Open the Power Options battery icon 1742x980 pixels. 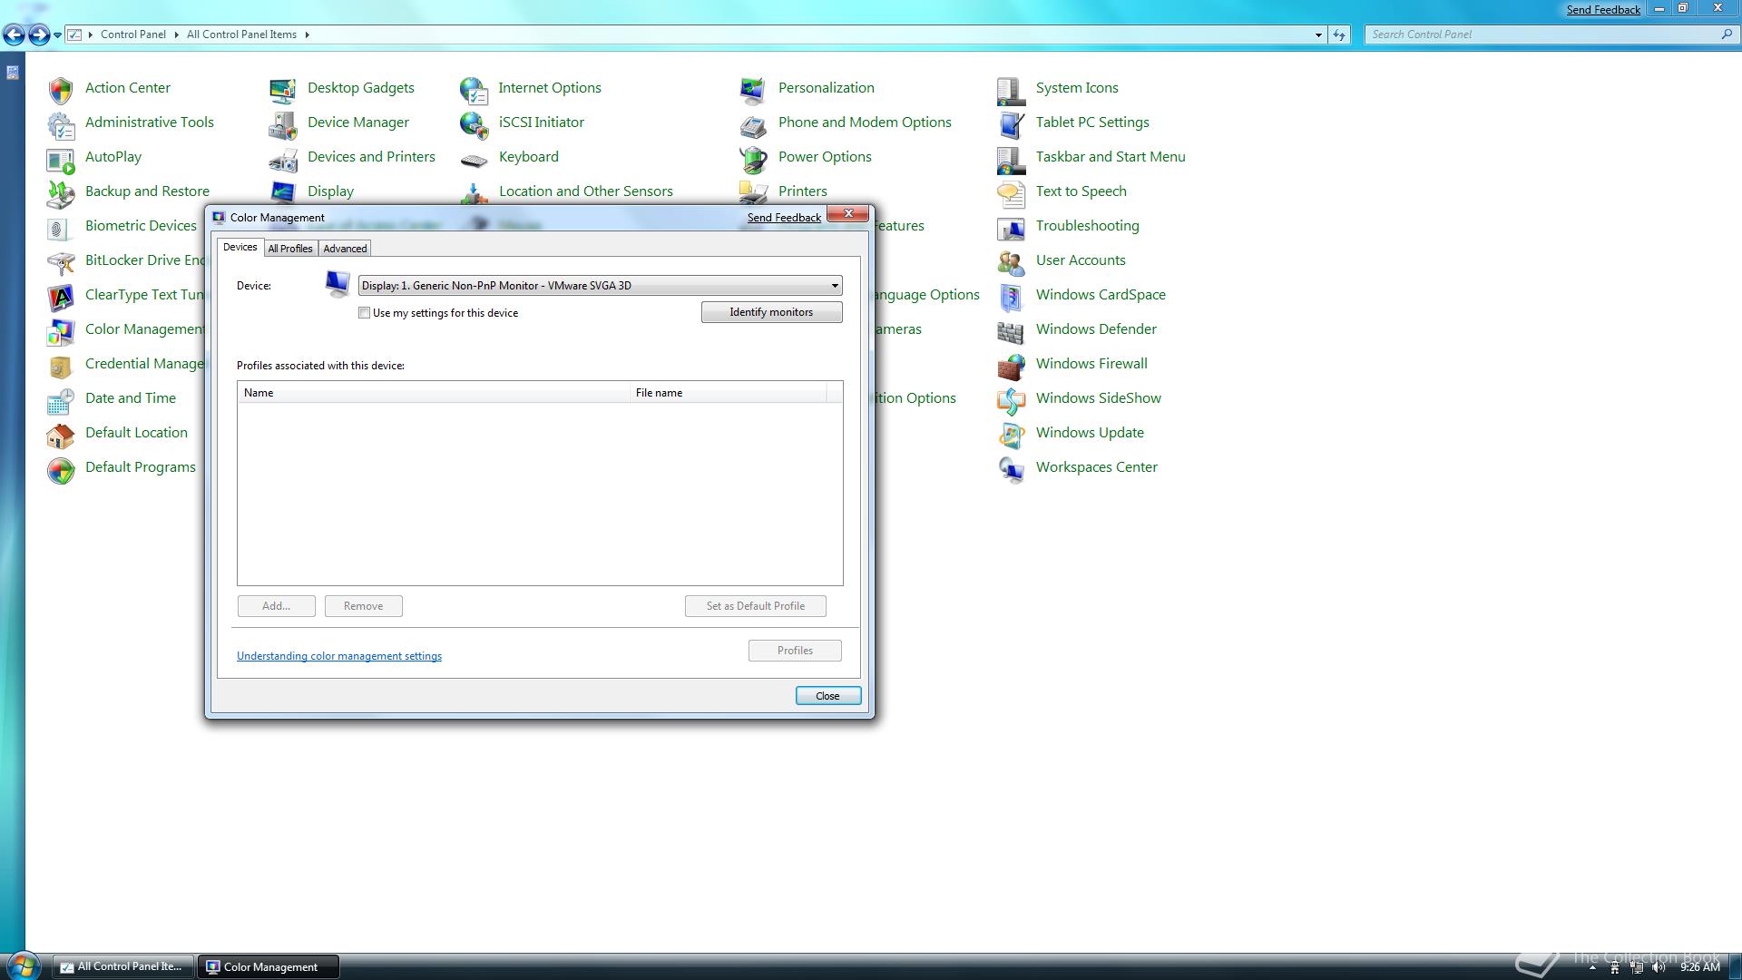coord(753,158)
